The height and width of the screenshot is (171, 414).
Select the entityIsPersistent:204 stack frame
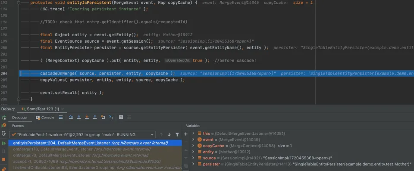(95, 143)
